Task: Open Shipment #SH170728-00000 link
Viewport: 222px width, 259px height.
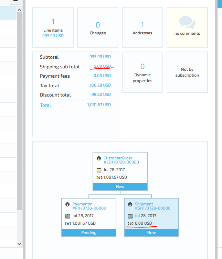Action: point(152,206)
